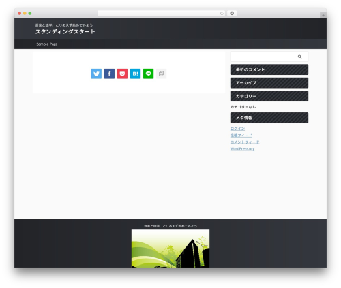The width and height of the screenshot is (341, 288).
Task: Click the browser address bar
Action: [x=162, y=13]
